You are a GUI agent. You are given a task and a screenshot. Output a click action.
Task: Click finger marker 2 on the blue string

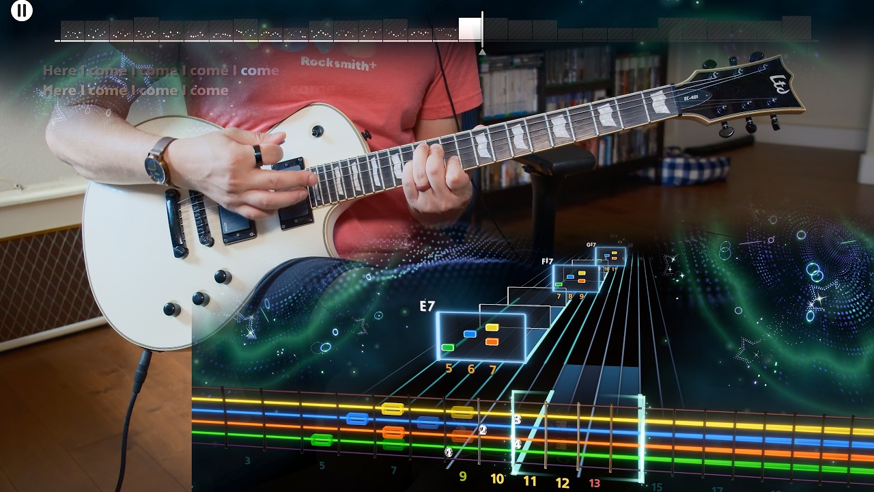point(483,430)
